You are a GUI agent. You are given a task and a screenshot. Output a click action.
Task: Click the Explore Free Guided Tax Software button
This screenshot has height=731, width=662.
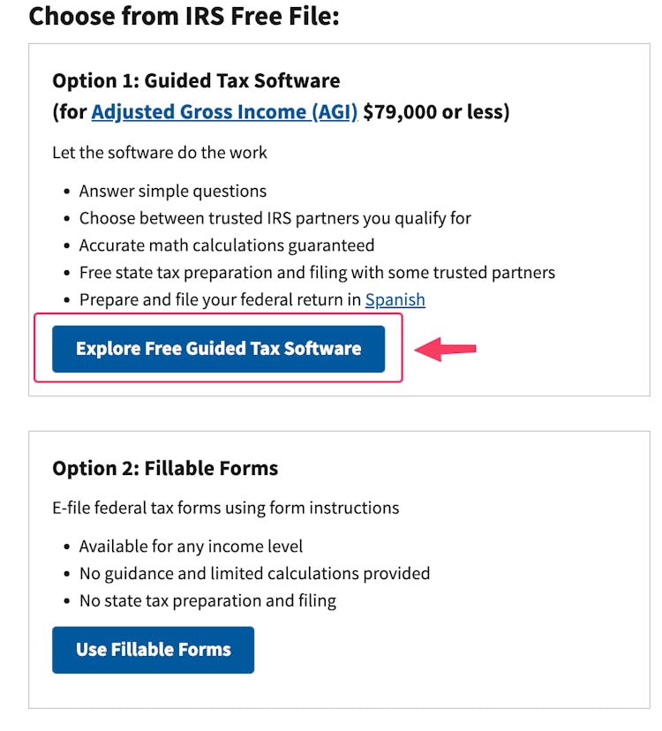coord(218,348)
